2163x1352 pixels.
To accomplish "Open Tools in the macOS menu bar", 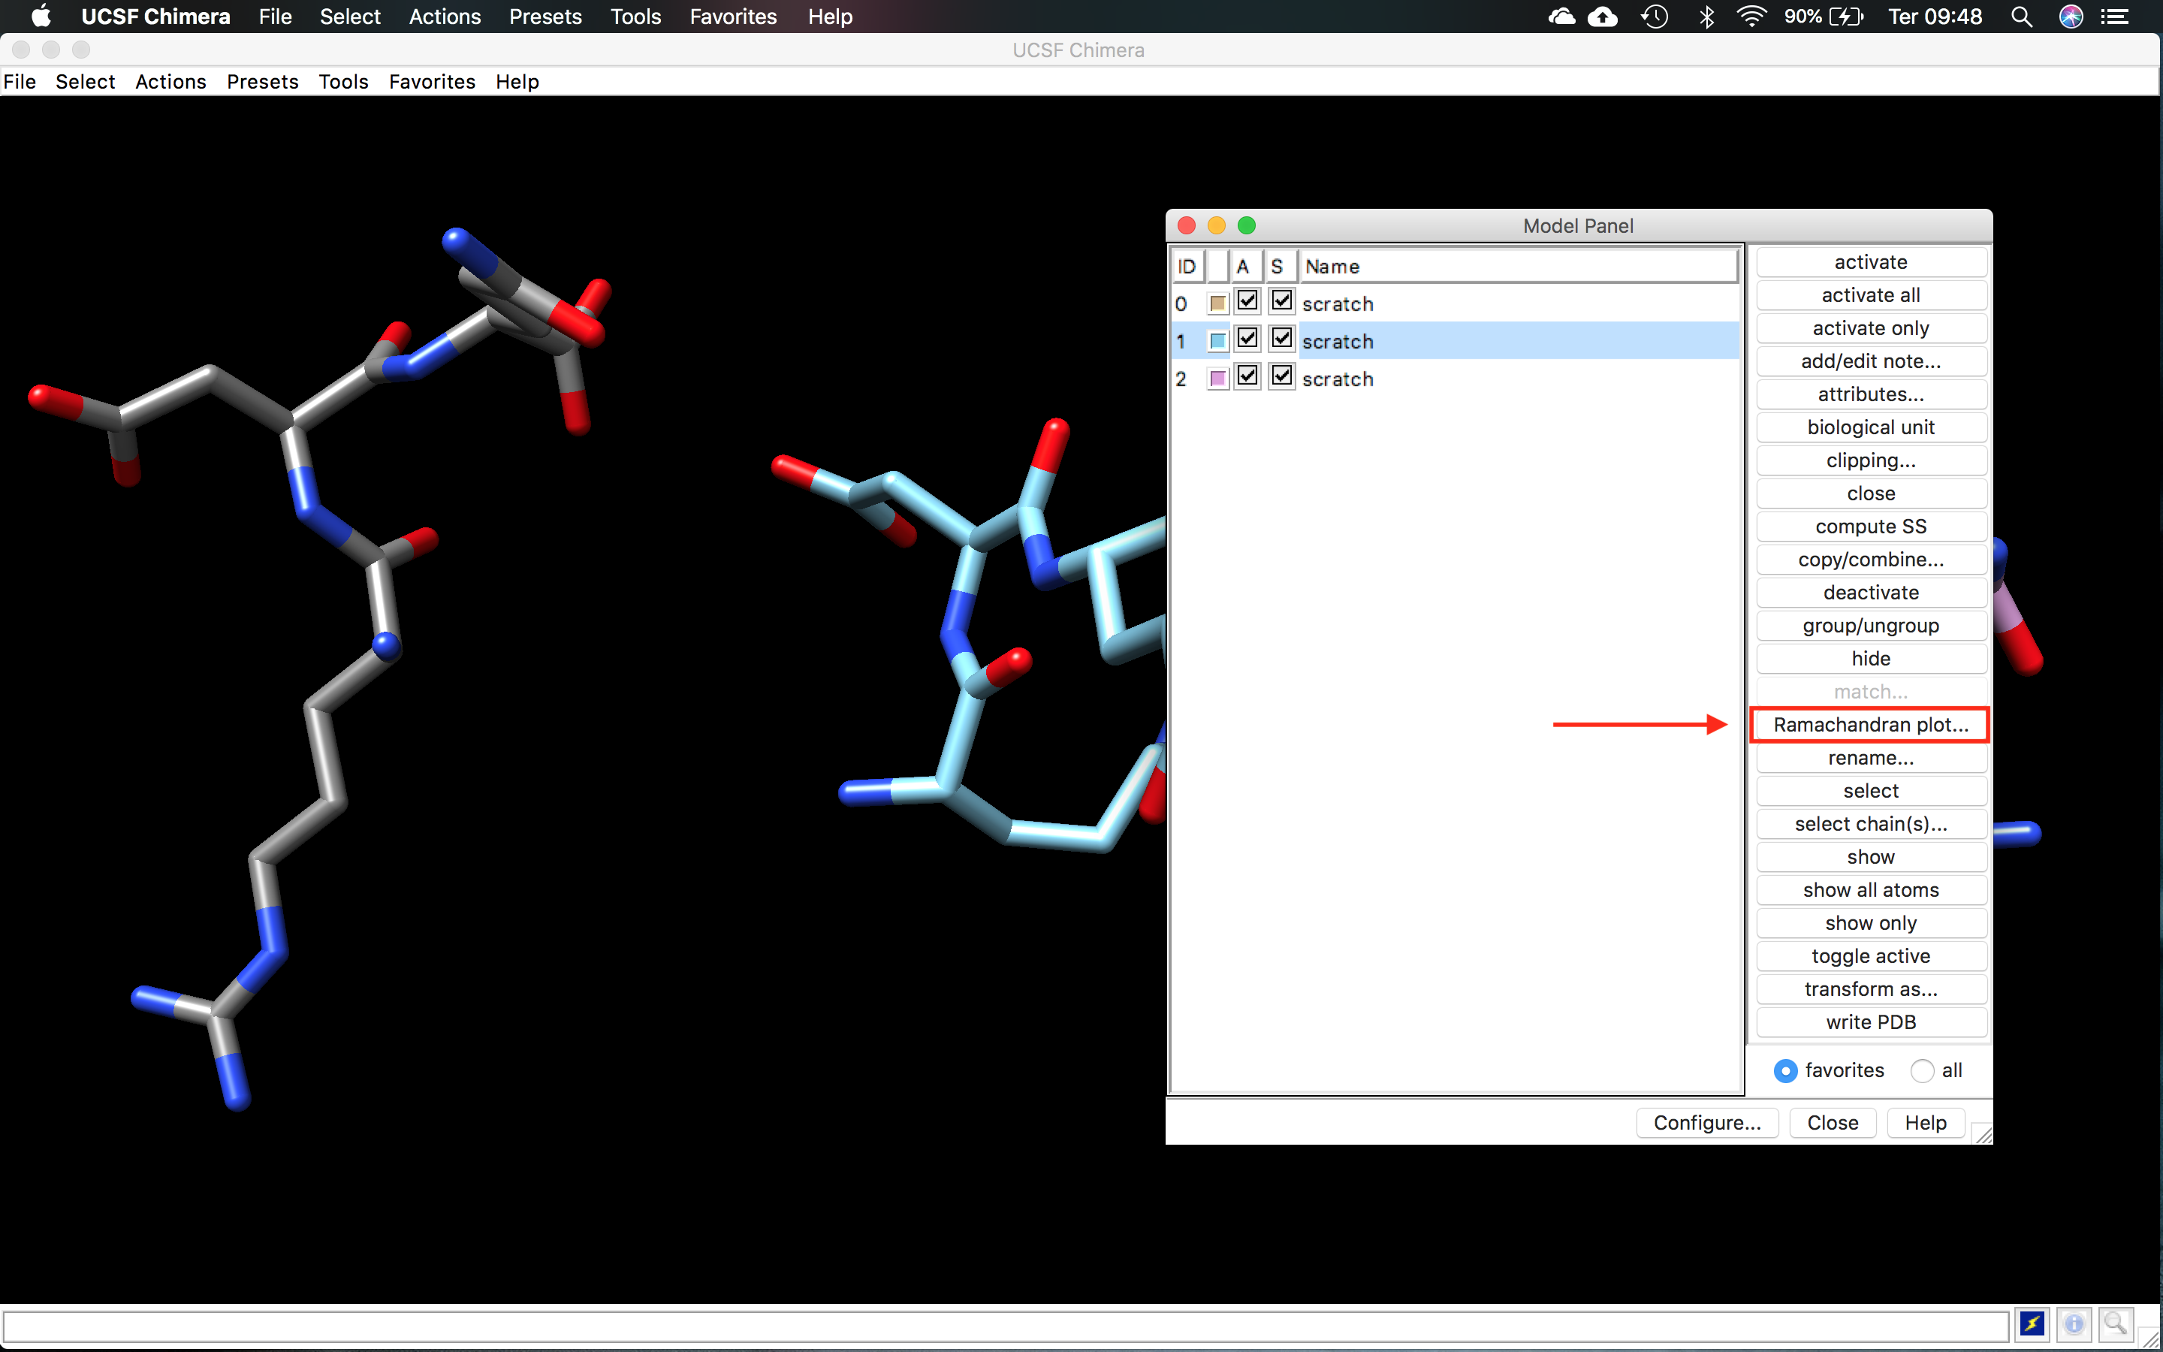I will click(635, 16).
